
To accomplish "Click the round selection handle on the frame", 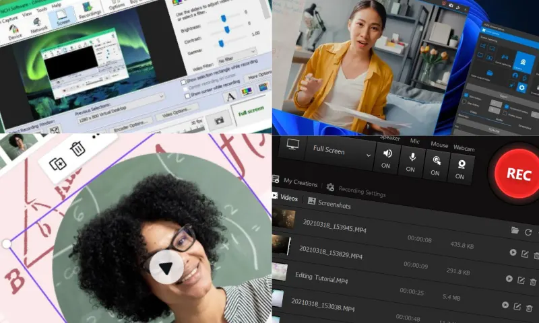I will pos(7,244).
